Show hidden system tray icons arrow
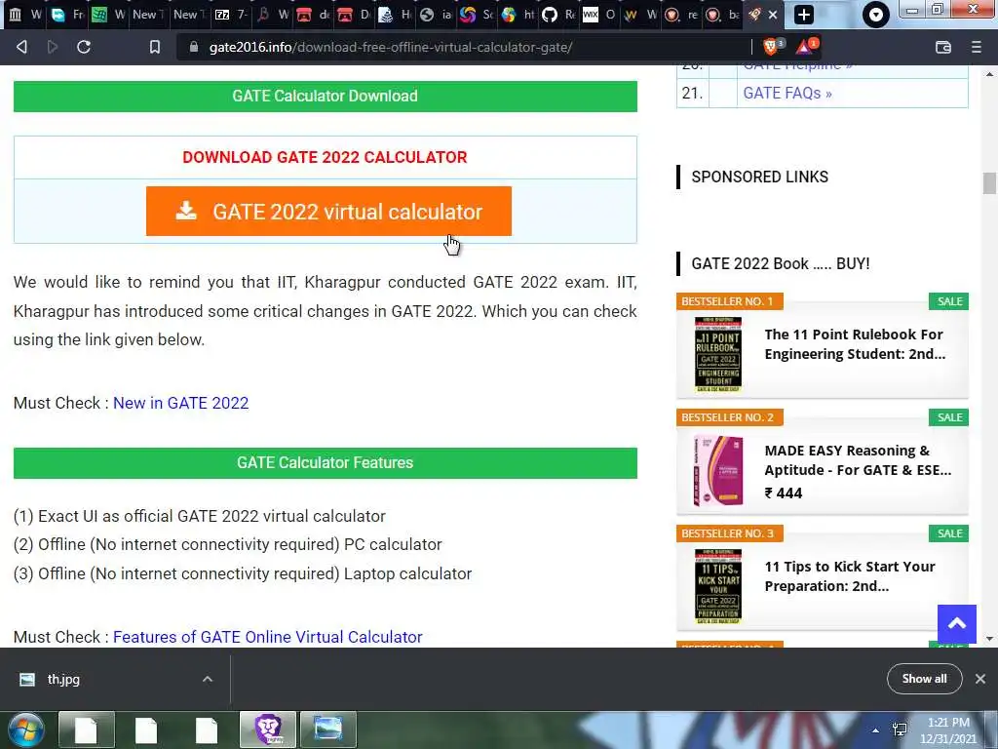Image resolution: width=998 pixels, height=749 pixels. [876, 730]
